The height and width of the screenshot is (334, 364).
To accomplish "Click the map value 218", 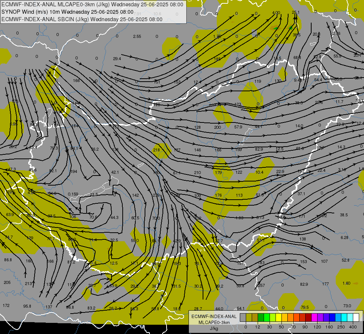I will click(157, 150).
